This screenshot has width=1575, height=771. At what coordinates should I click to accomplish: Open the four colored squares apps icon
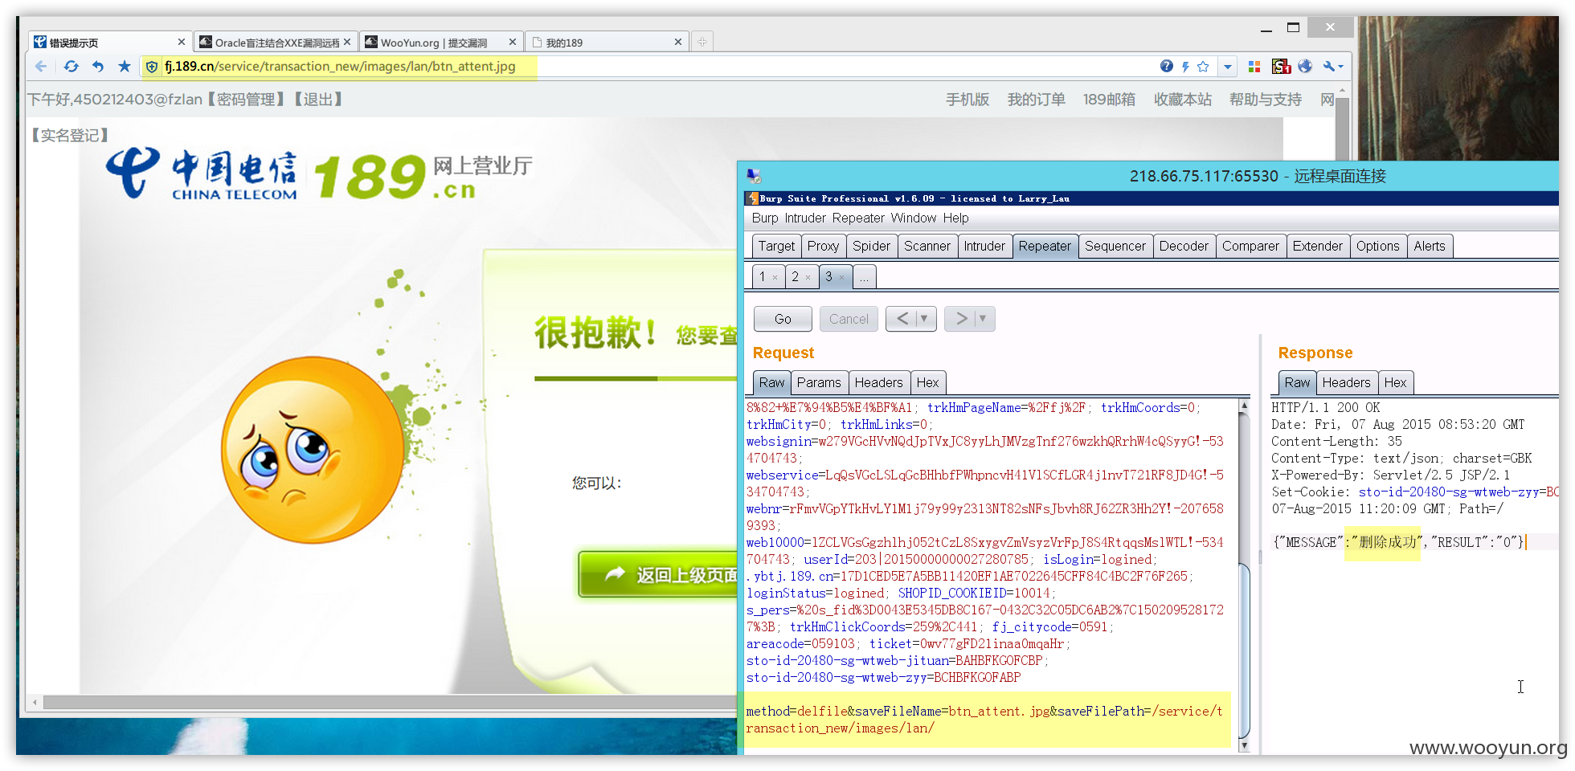(x=1254, y=67)
